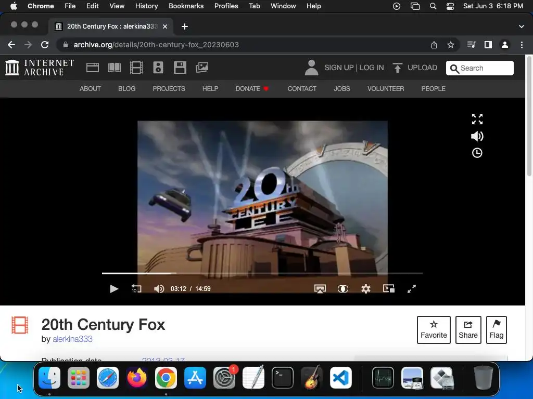Open the History menu

(x=146, y=6)
